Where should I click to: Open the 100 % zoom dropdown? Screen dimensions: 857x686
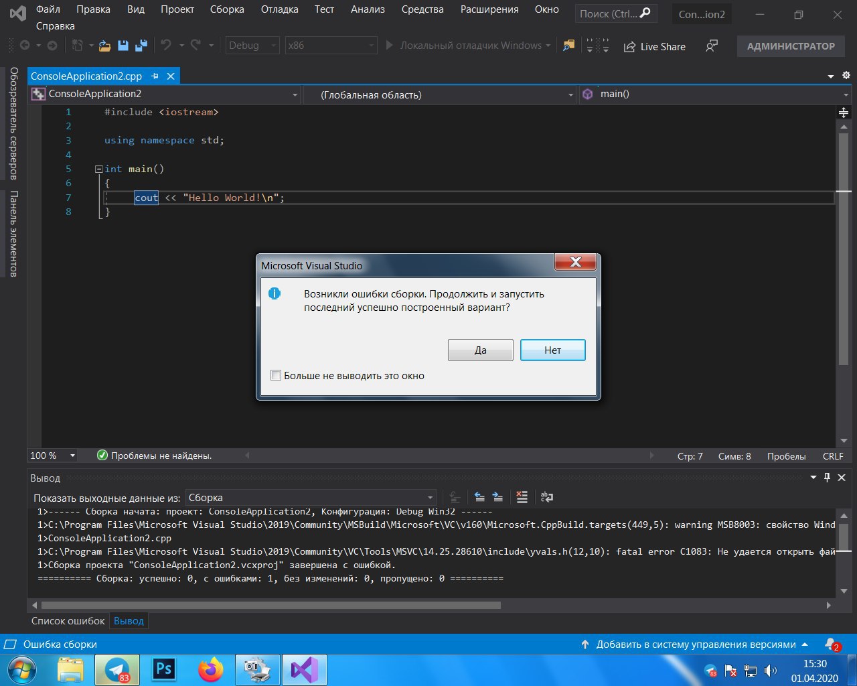pos(53,456)
